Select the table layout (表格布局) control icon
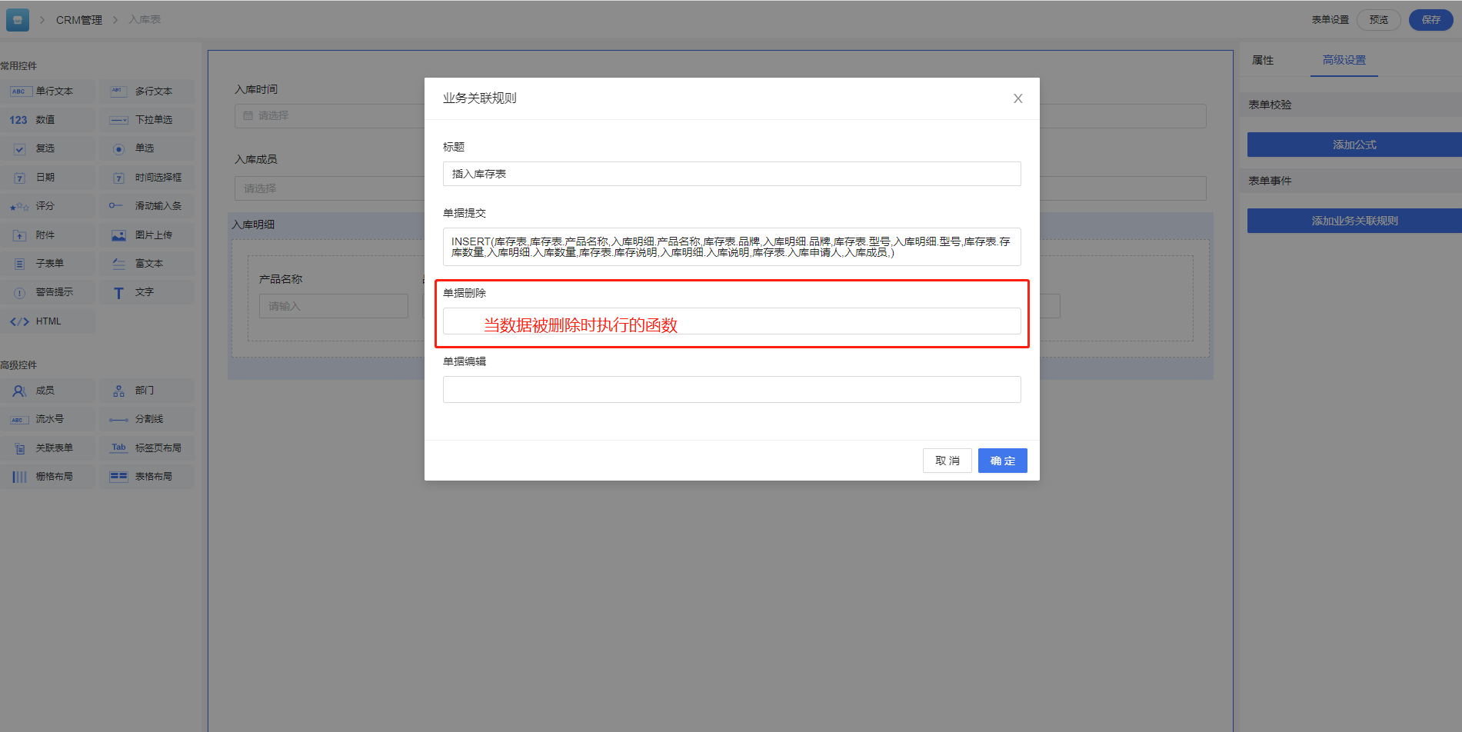The height and width of the screenshot is (732, 1462). click(118, 477)
